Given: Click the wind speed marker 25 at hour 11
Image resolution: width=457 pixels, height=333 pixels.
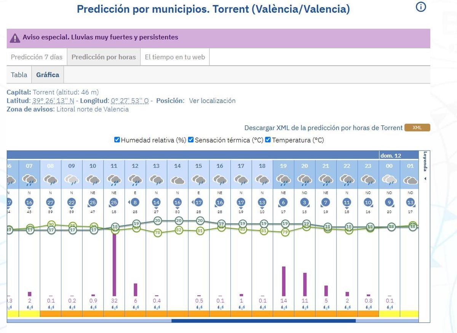Looking at the screenshot, I should pyautogui.click(x=113, y=203).
